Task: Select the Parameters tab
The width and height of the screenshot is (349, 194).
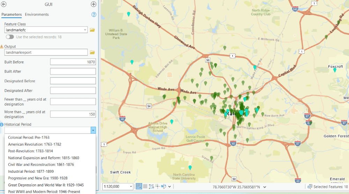Action: (x=12, y=15)
